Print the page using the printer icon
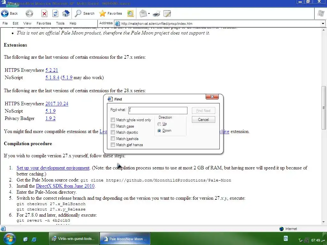The height and width of the screenshot is (245, 327). coord(156,14)
